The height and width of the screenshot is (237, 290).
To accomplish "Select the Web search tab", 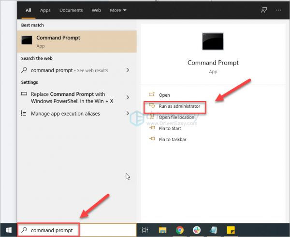I will click(96, 10).
